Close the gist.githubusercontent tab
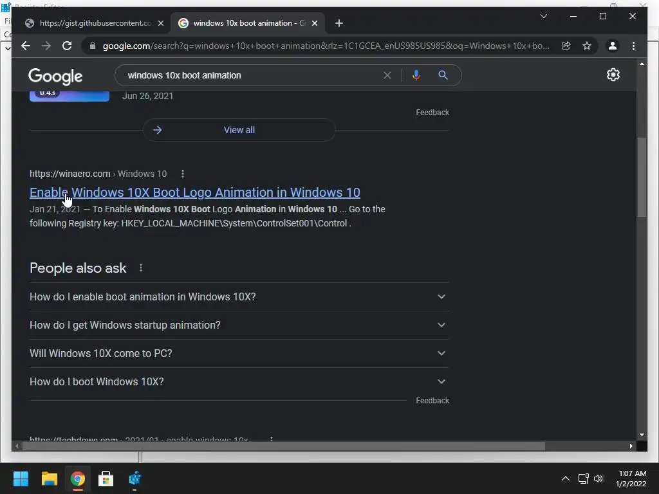Image resolution: width=659 pixels, height=494 pixels. (x=160, y=23)
